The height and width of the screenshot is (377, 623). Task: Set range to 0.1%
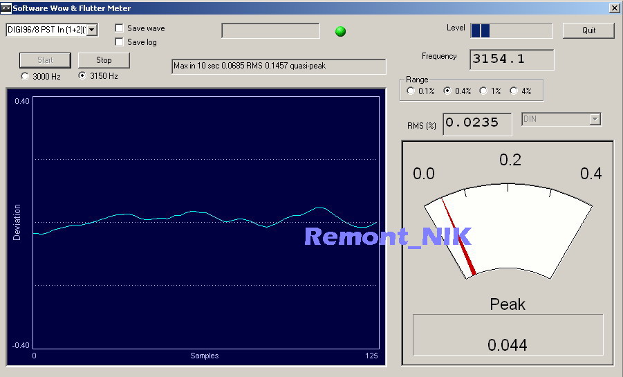pos(411,91)
